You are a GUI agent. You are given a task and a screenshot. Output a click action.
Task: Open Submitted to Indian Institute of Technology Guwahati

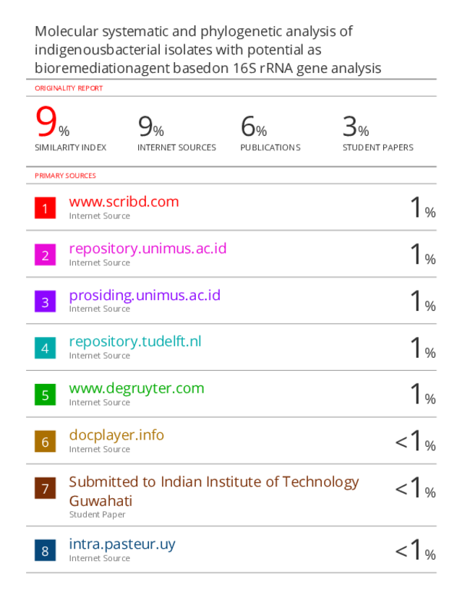coord(214,492)
